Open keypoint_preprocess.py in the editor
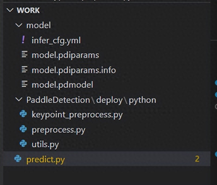Viewport: 217px width, 185px height. (77, 115)
